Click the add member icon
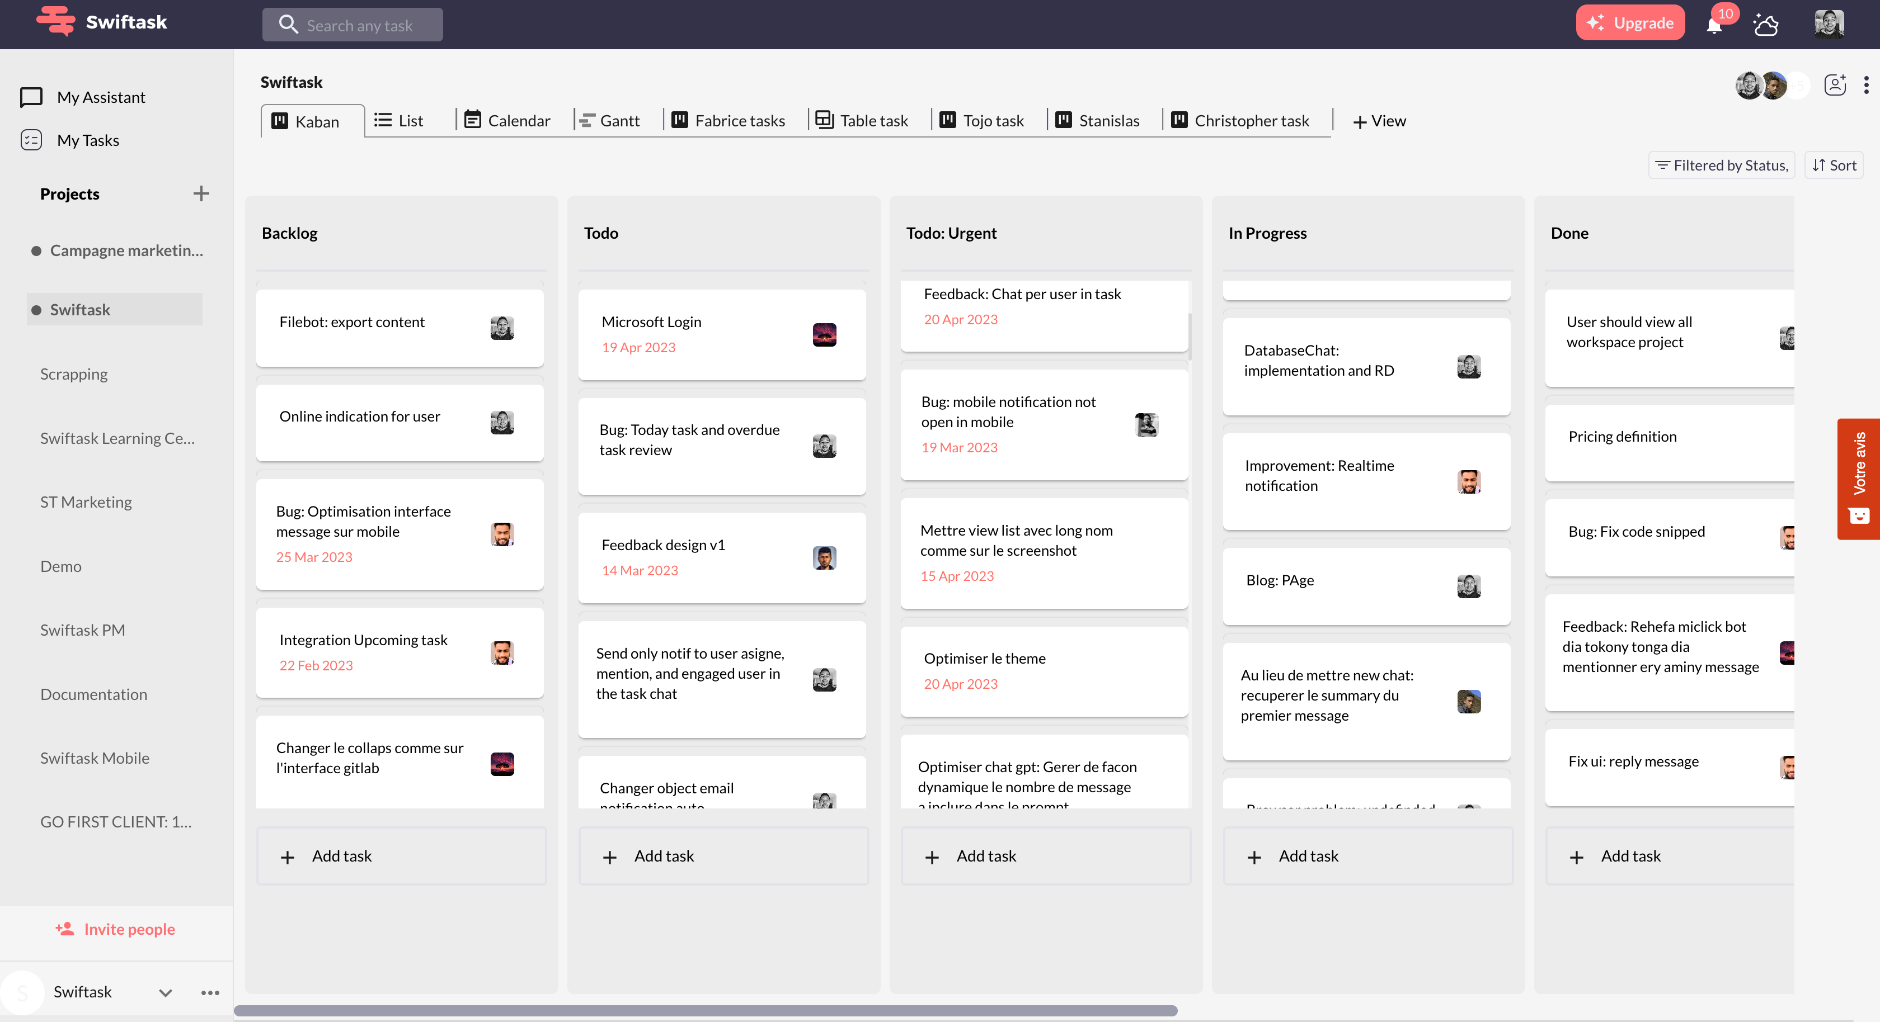This screenshot has width=1880, height=1022. [x=1835, y=86]
